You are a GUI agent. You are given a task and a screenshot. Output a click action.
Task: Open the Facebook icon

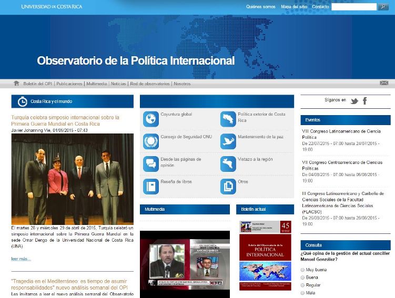pyautogui.click(x=365, y=101)
